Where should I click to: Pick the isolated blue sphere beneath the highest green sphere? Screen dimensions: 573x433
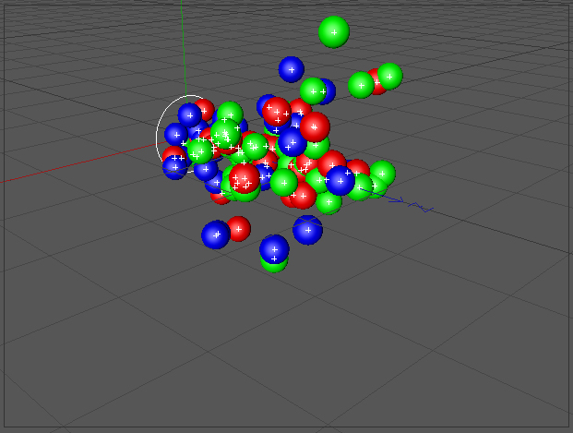tap(292, 69)
